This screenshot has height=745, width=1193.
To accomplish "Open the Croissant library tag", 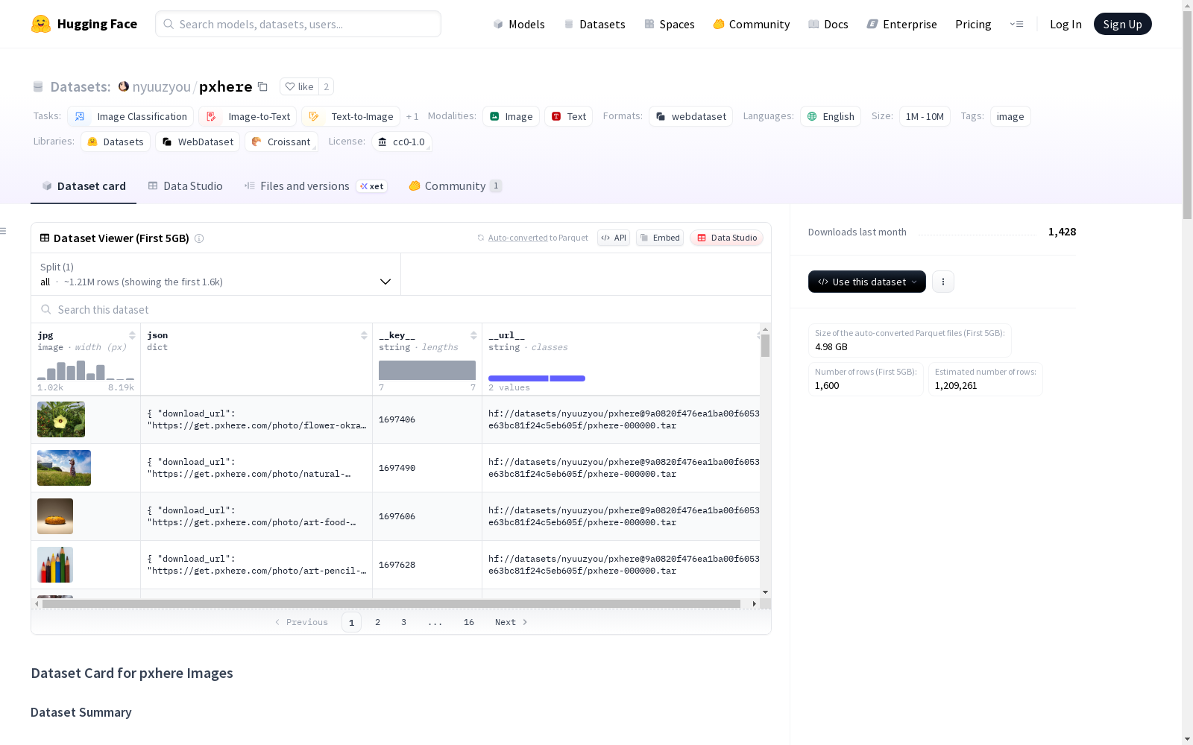I will pyautogui.click(x=281, y=142).
